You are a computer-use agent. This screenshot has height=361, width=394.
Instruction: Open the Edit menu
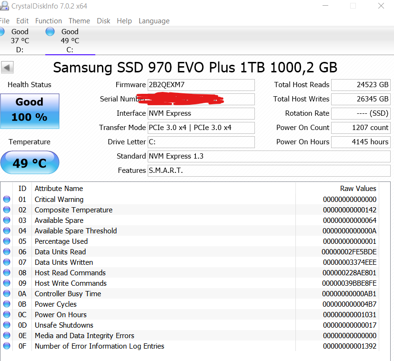pos(22,21)
